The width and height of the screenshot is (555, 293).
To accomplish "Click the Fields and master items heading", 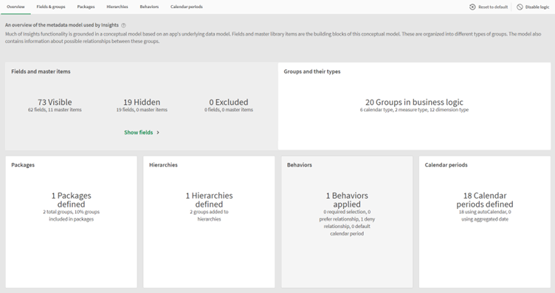I will coord(41,72).
